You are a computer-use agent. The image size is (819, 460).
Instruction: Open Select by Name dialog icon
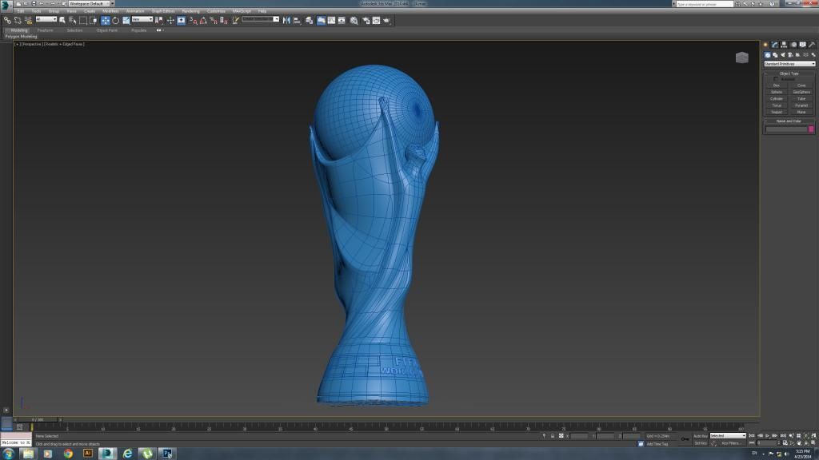click(x=73, y=20)
